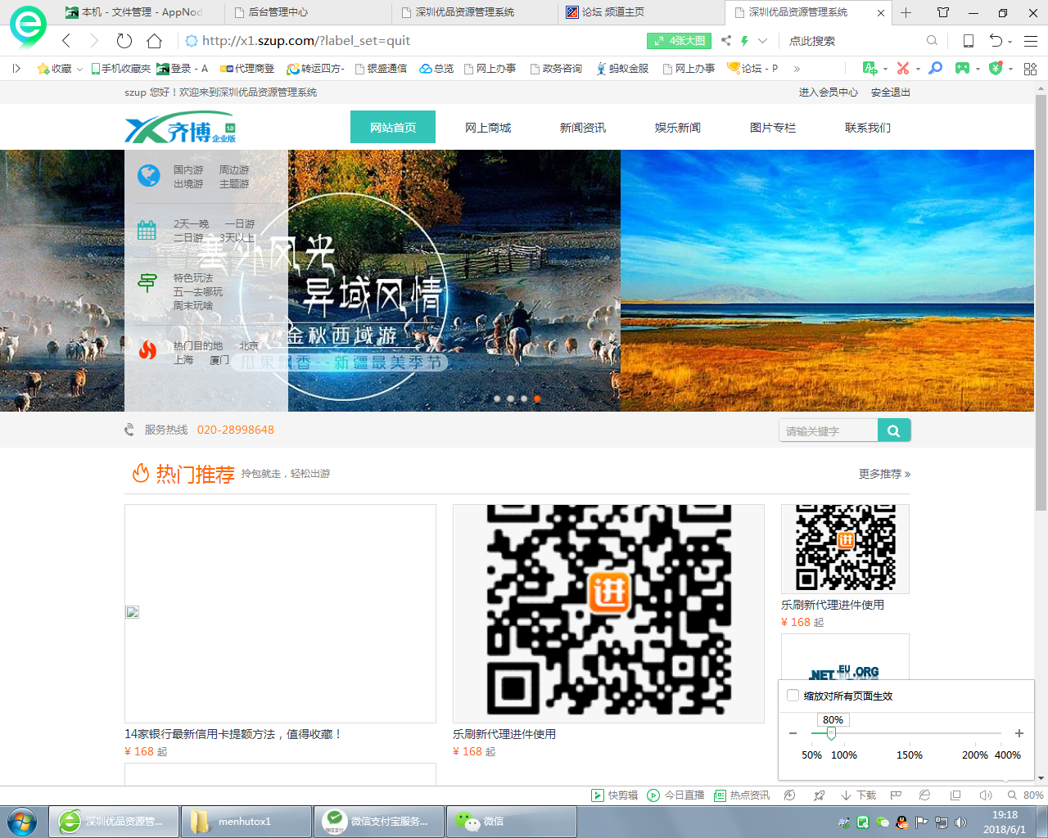The image size is (1048, 838).
Task: Open the 网上商城 nav menu item
Action: [x=488, y=128]
